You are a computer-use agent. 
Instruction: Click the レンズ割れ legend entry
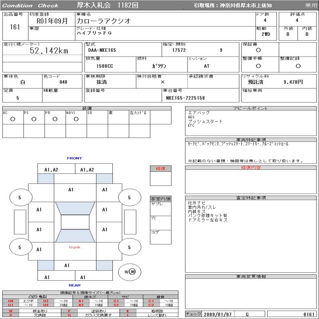pyautogui.click(x=157, y=315)
